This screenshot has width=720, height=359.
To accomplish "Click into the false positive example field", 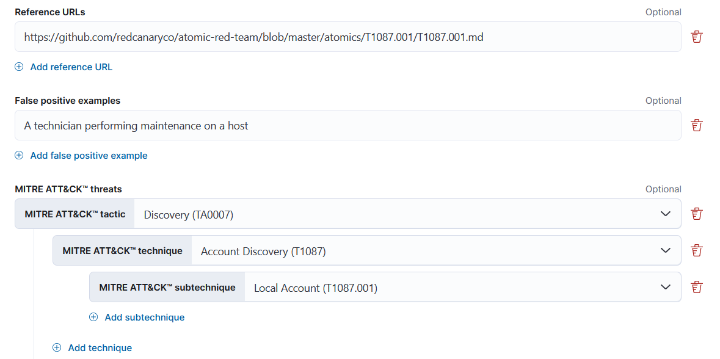I will [x=348, y=126].
